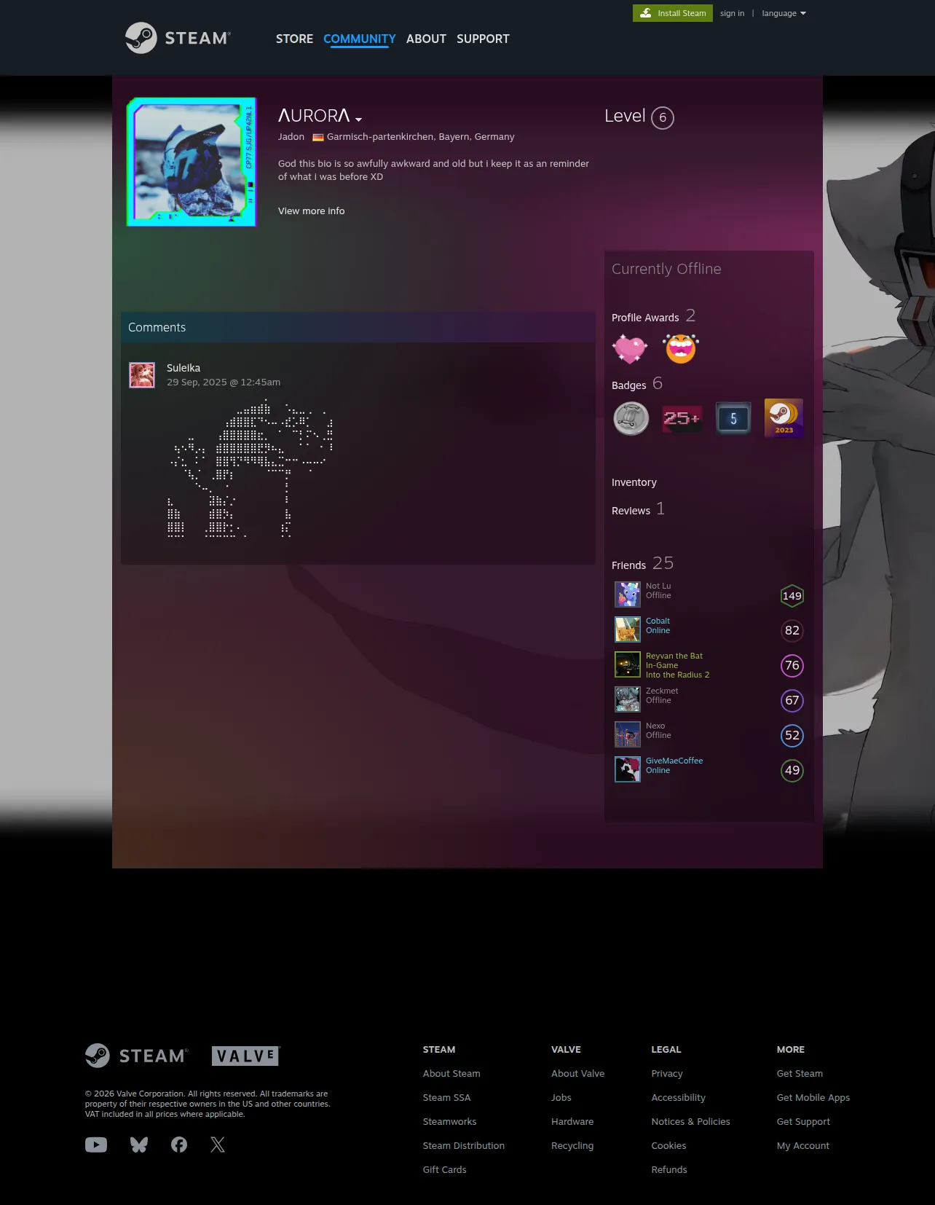This screenshot has height=1205, width=935.
Task: Open the Get Steam footer link
Action: click(x=800, y=1073)
